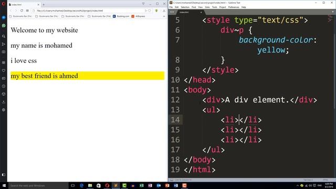Open the Project menu in Sublime Text
Image resolution: width=336 pixels, height=189 pixels.
223,7
